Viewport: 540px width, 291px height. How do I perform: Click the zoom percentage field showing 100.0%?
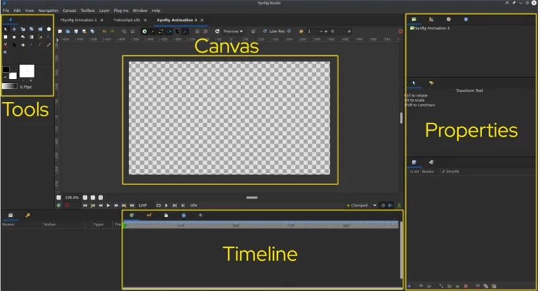coord(72,197)
